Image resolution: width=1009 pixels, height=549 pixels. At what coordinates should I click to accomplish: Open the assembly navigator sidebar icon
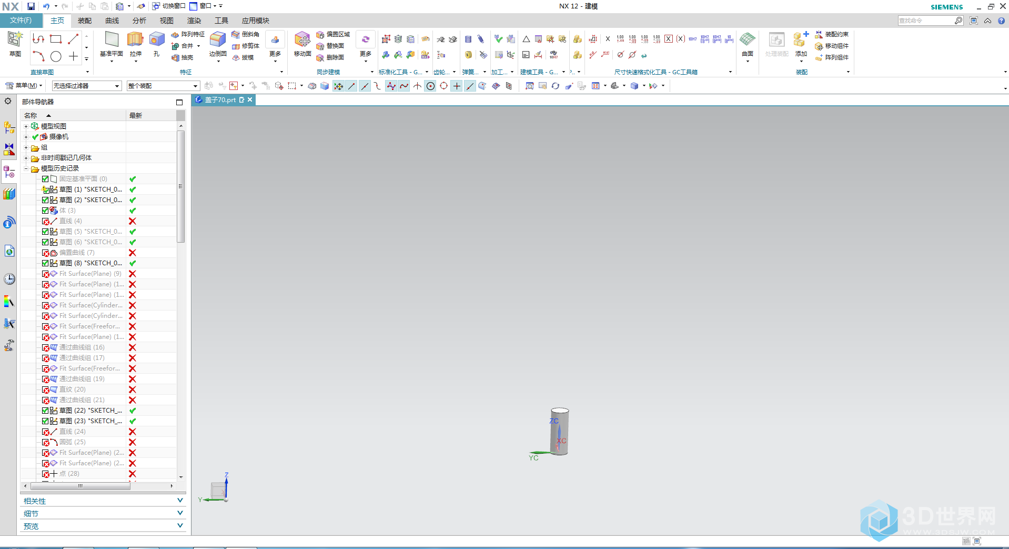[9, 127]
